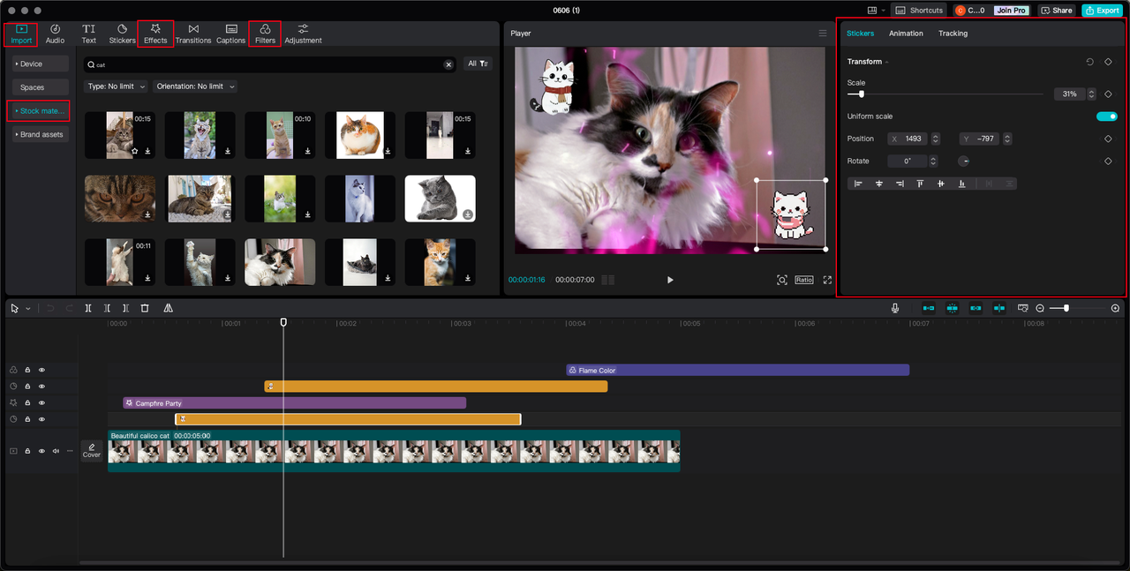The width and height of the screenshot is (1130, 571).
Task: Open the player panel hamburger menu
Action: pyautogui.click(x=823, y=34)
